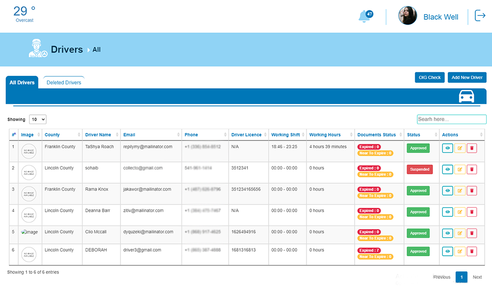Open the Showing entries count dropdown
The height and width of the screenshot is (301, 492).
click(x=38, y=119)
